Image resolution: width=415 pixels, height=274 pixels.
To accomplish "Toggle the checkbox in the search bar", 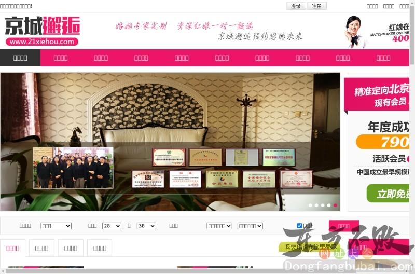I will pyautogui.click(x=299, y=226).
